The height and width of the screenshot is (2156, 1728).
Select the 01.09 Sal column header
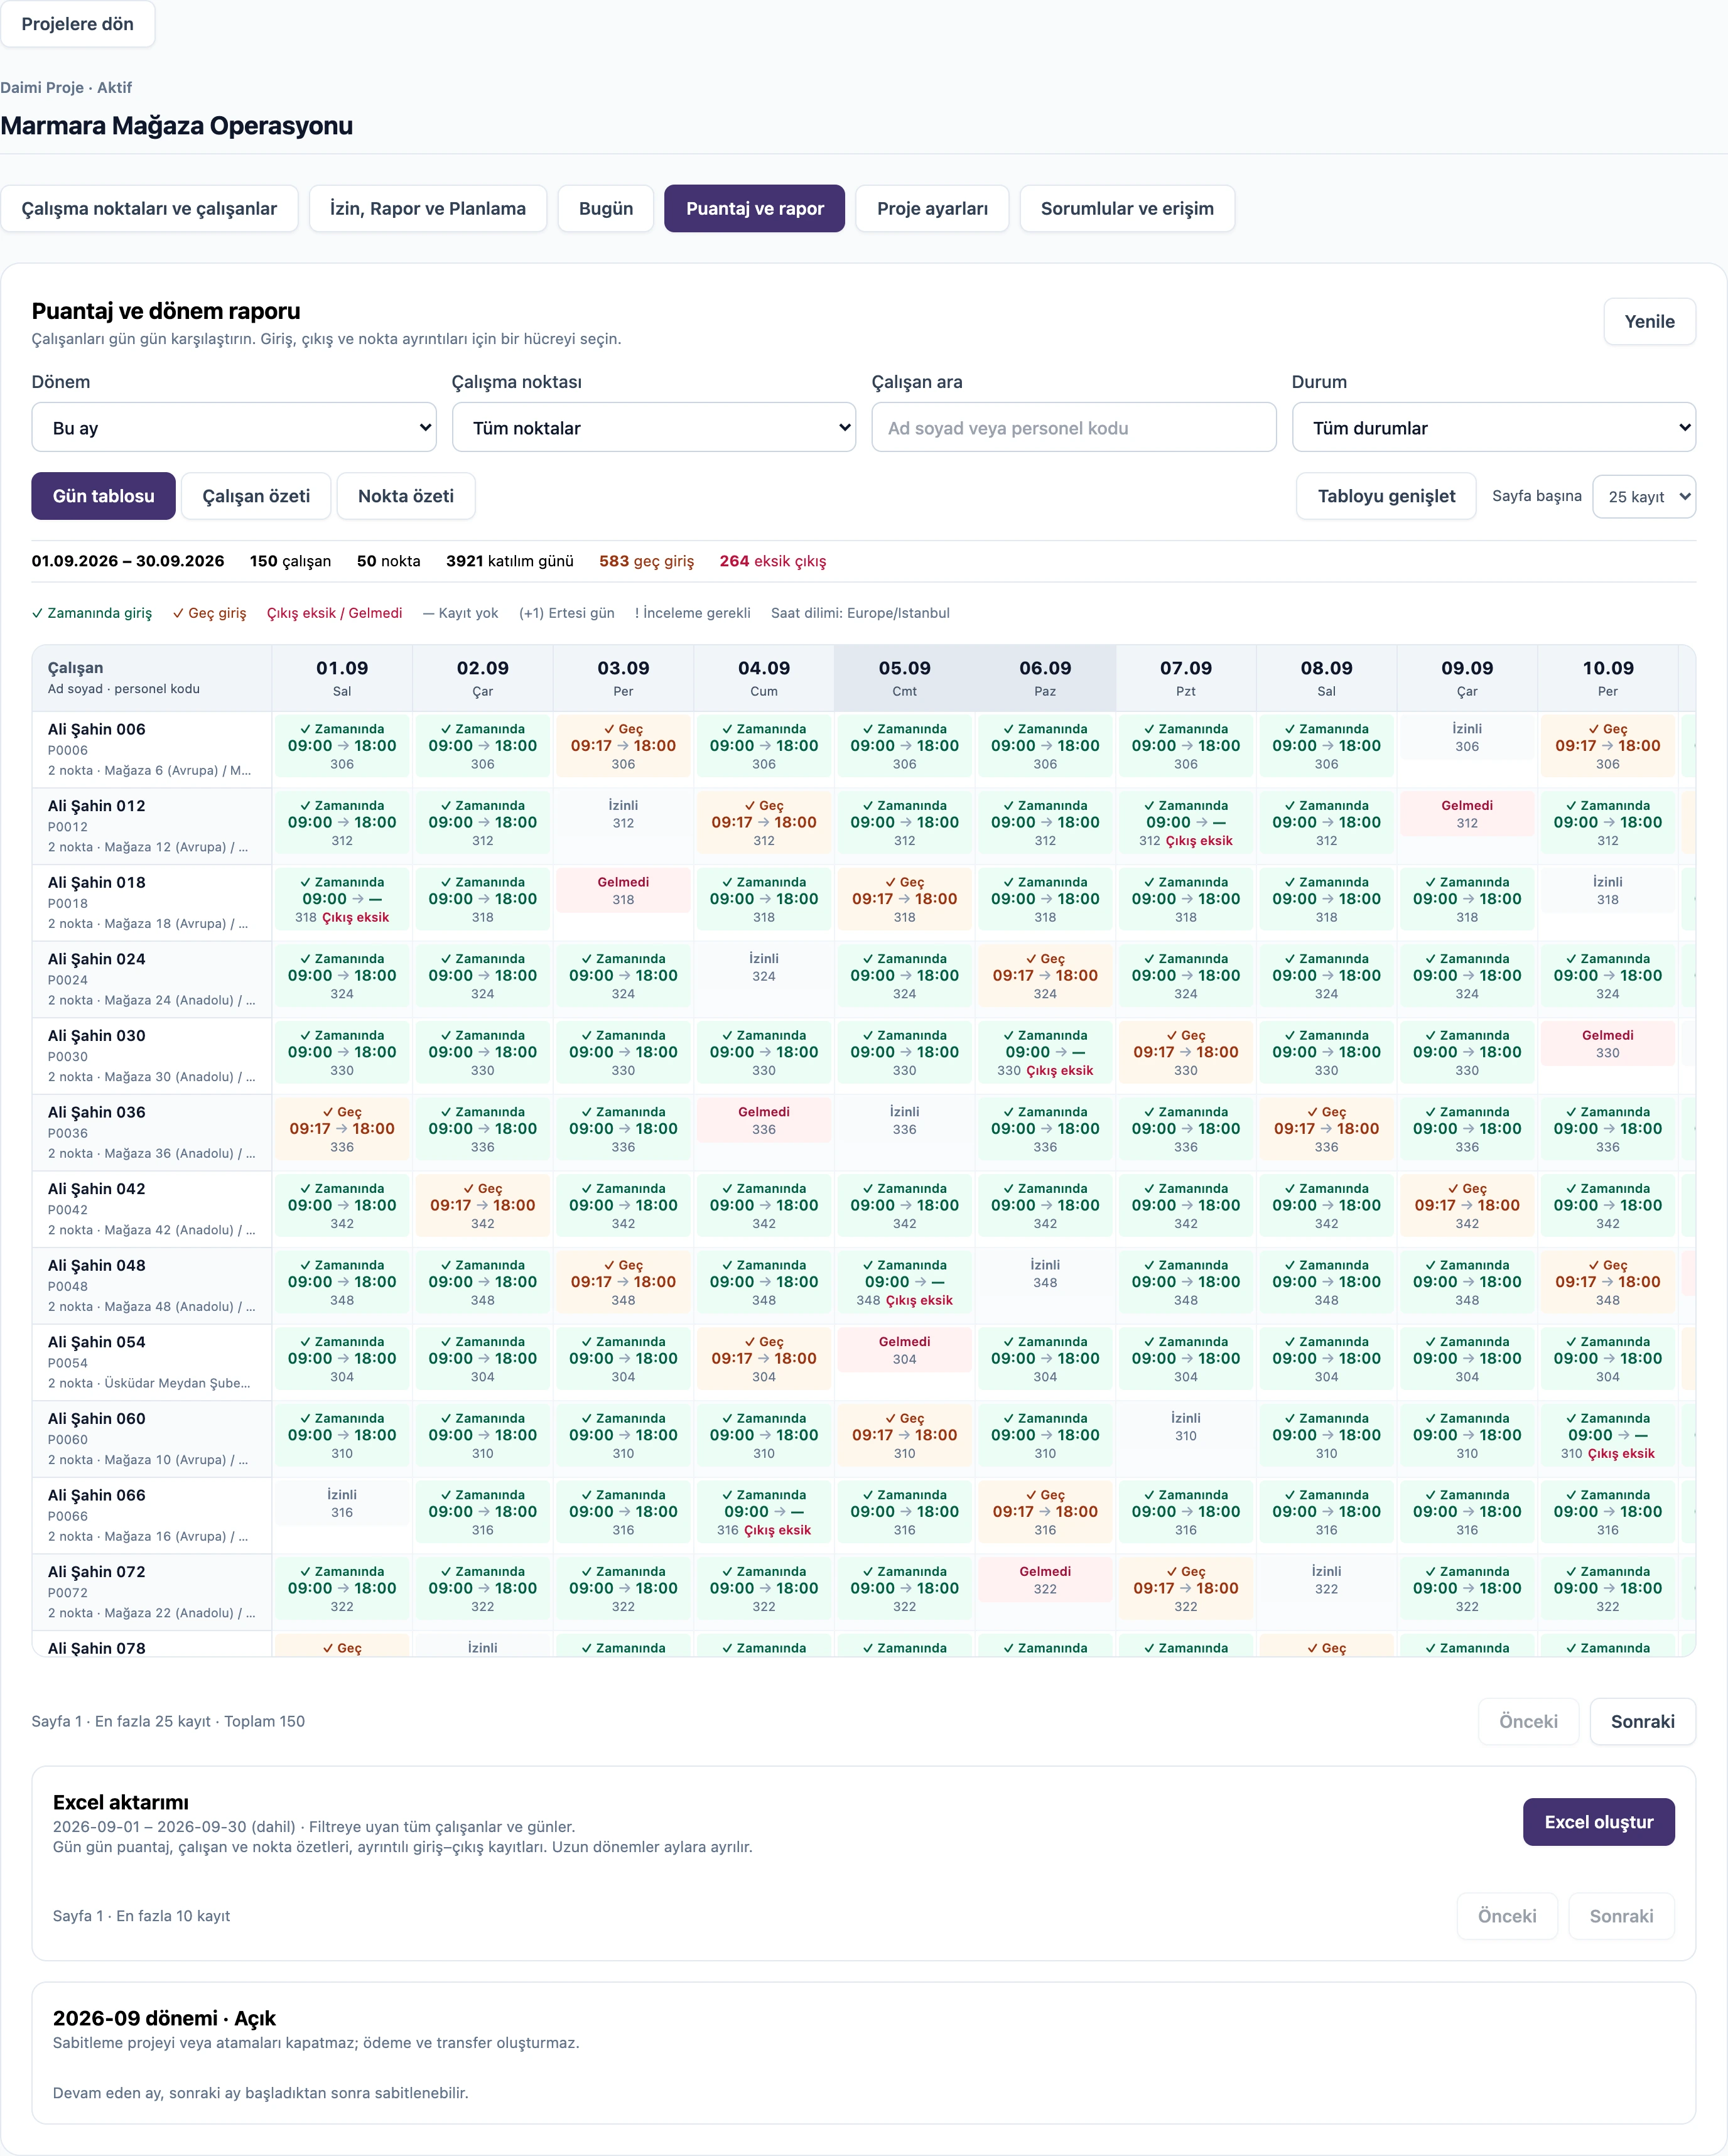click(x=342, y=678)
